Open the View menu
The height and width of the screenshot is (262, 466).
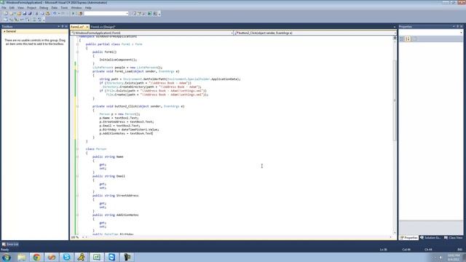(20, 8)
